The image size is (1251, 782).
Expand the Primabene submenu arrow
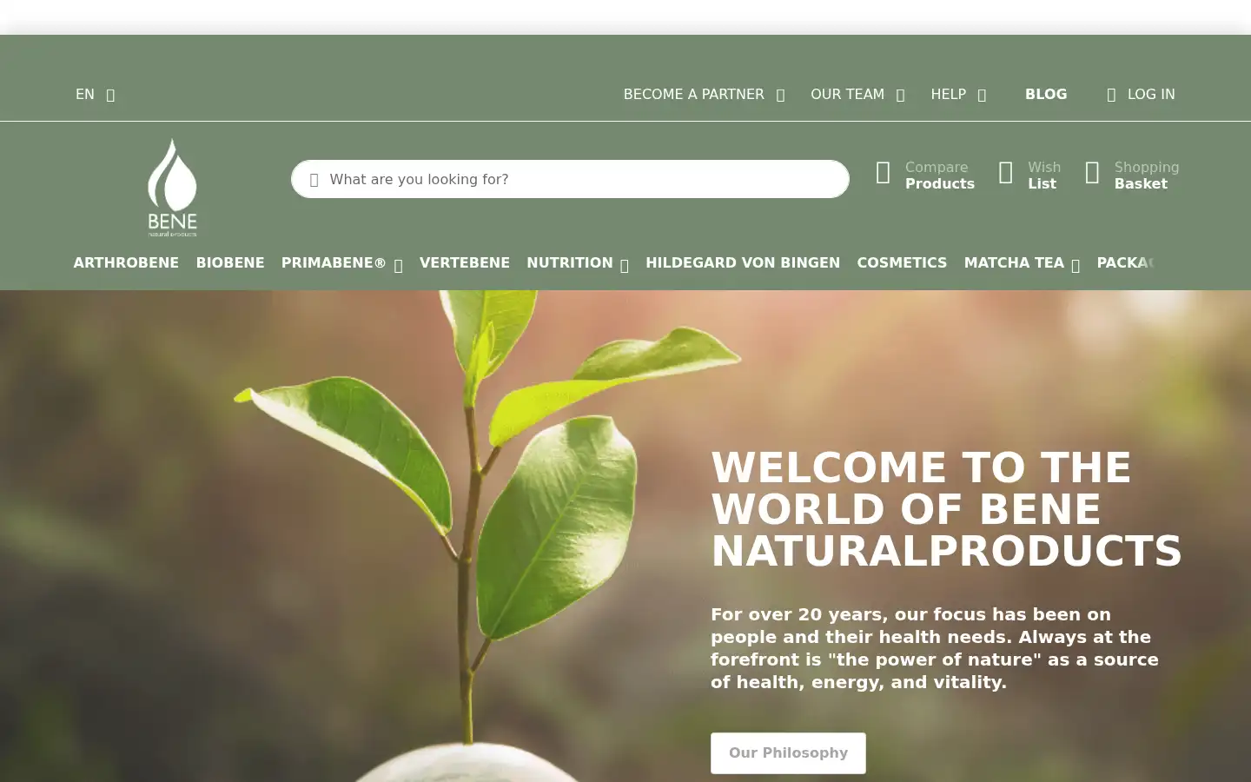coord(398,267)
